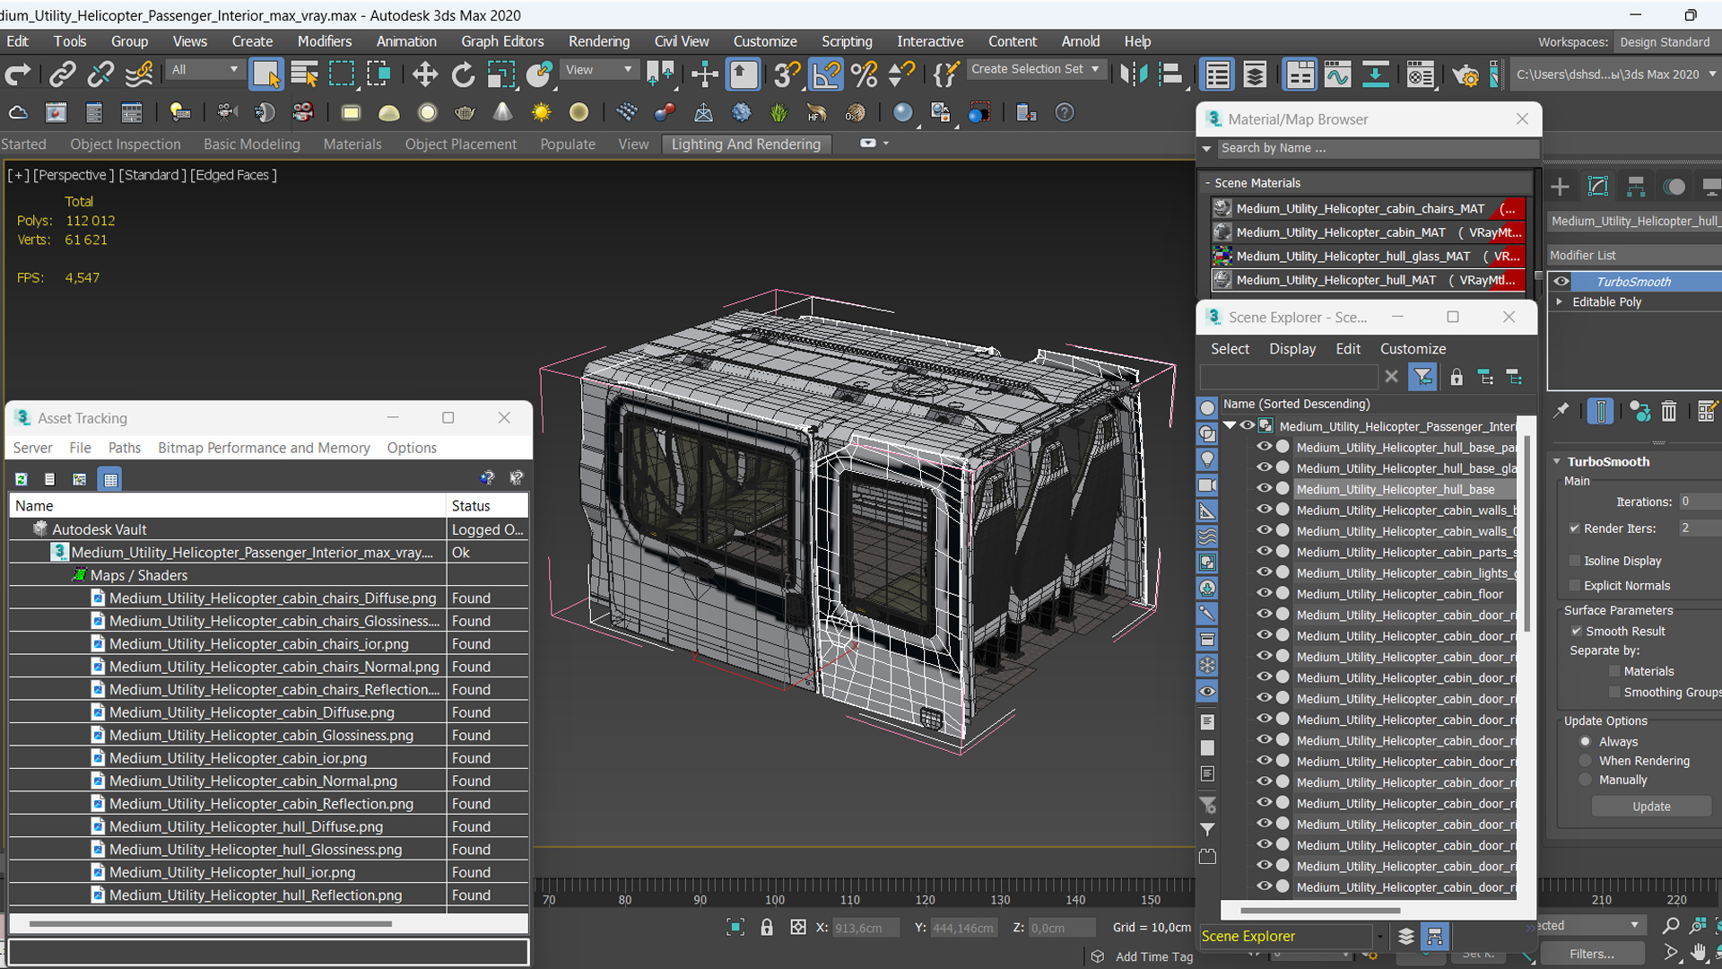Select the Manually update option
1722x969 pixels.
1586,781
